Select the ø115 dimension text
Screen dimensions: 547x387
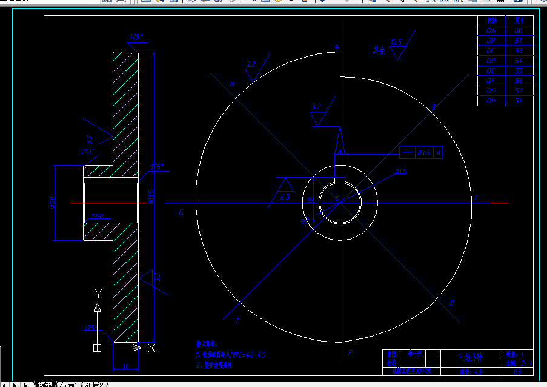[151, 197]
